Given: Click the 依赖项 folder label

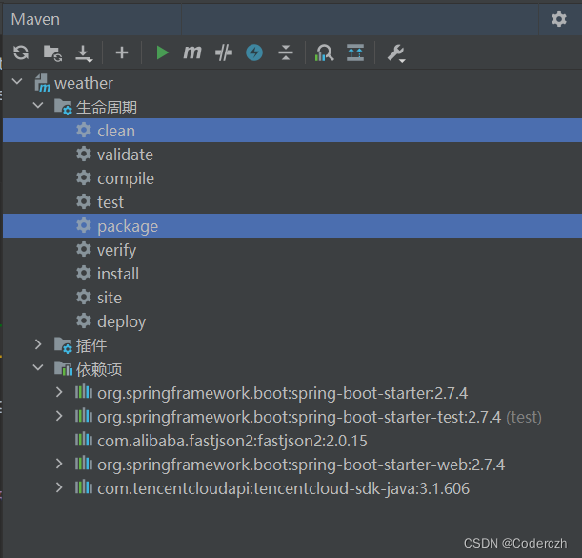Looking at the screenshot, I should tap(99, 369).
